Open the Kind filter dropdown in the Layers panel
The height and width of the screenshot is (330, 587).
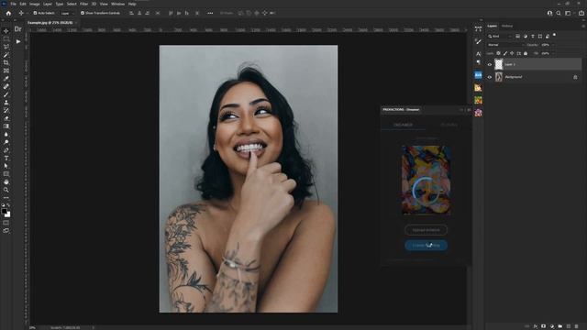pos(500,37)
